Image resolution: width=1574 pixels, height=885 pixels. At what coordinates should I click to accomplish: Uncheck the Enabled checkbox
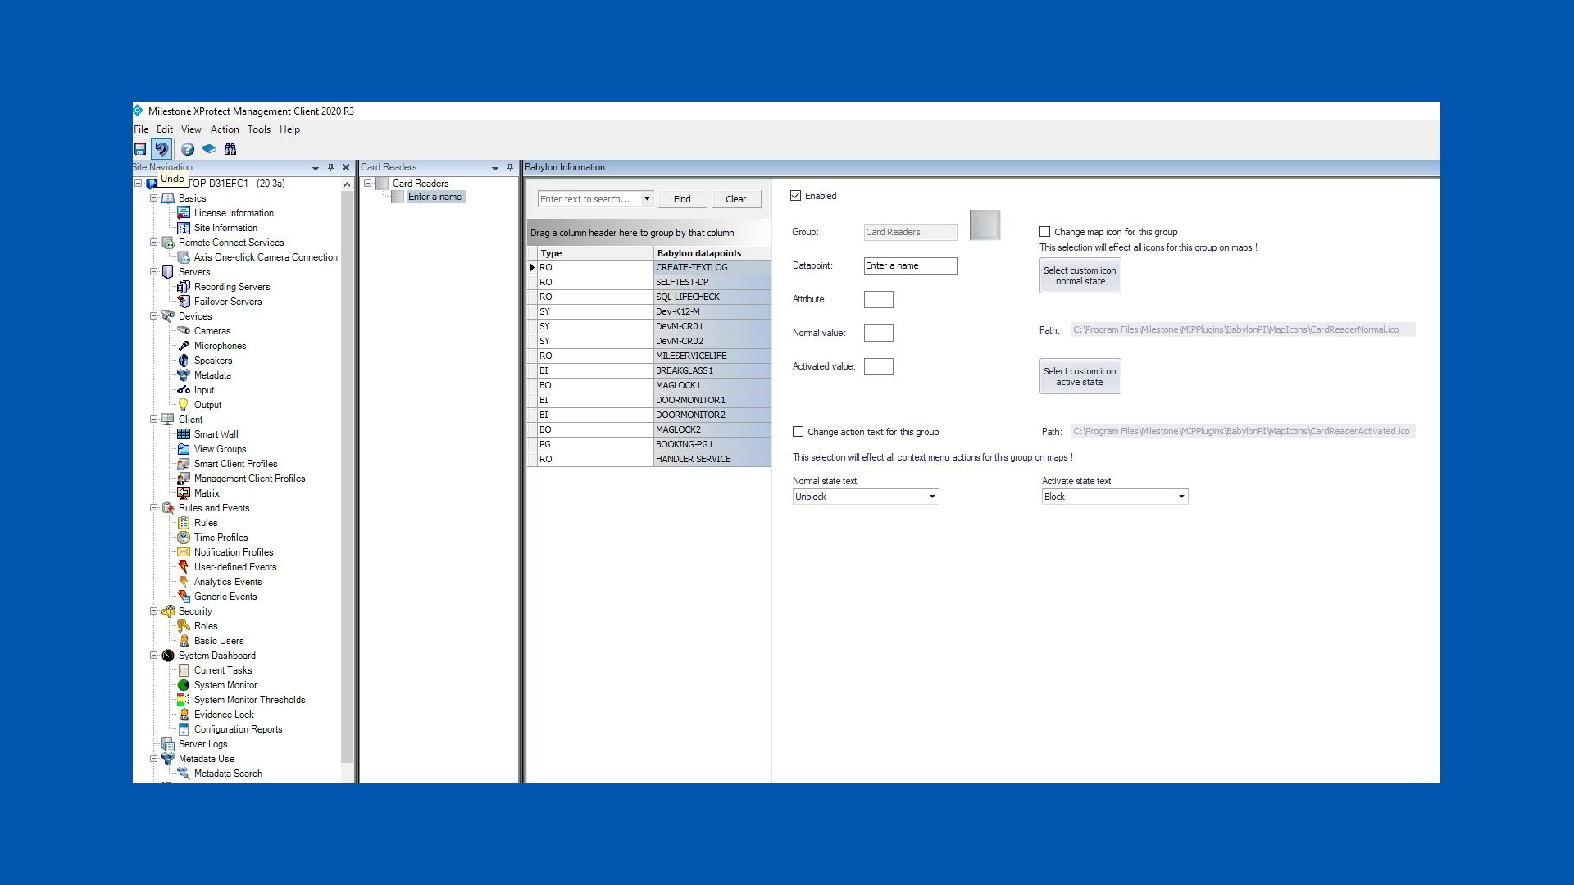(x=795, y=196)
